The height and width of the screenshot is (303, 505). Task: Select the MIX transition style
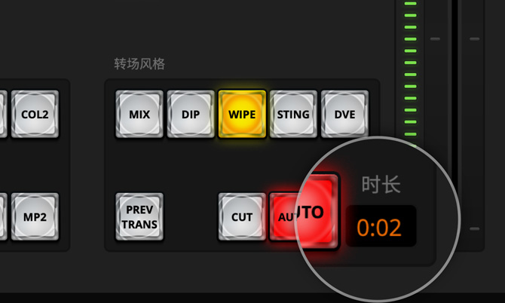(139, 114)
